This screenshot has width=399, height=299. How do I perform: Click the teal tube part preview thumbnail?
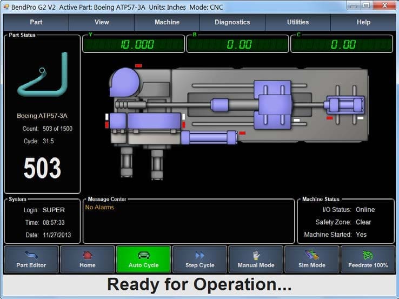point(43,74)
